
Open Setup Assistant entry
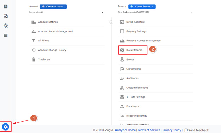tap(136, 22)
